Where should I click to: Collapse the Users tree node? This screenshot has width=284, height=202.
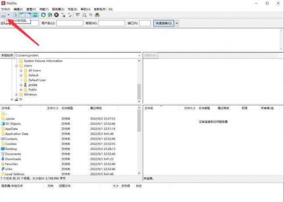pos(17,66)
